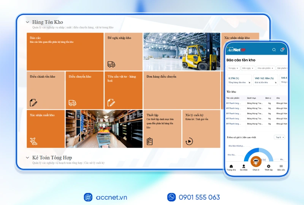Tap the search magnifier in the phone header
This screenshot has width=304, height=205.
coord(274,50)
